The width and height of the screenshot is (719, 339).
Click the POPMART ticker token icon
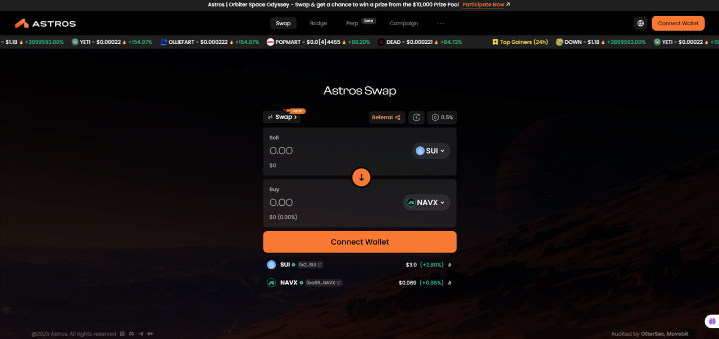pos(270,42)
